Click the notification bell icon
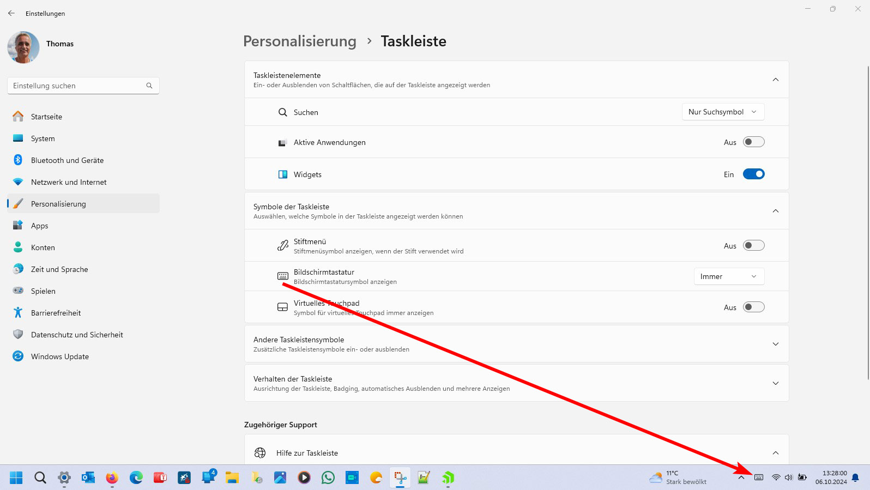870x490 pixels. [x=855, y=477]
